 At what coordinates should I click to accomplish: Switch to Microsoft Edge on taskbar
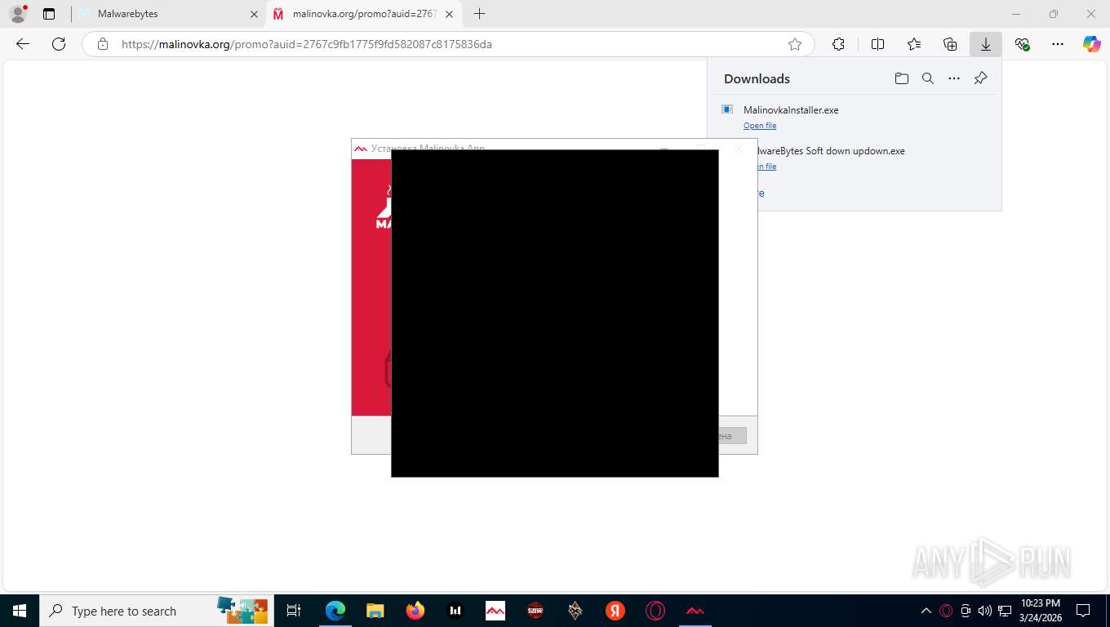point(335,611)
